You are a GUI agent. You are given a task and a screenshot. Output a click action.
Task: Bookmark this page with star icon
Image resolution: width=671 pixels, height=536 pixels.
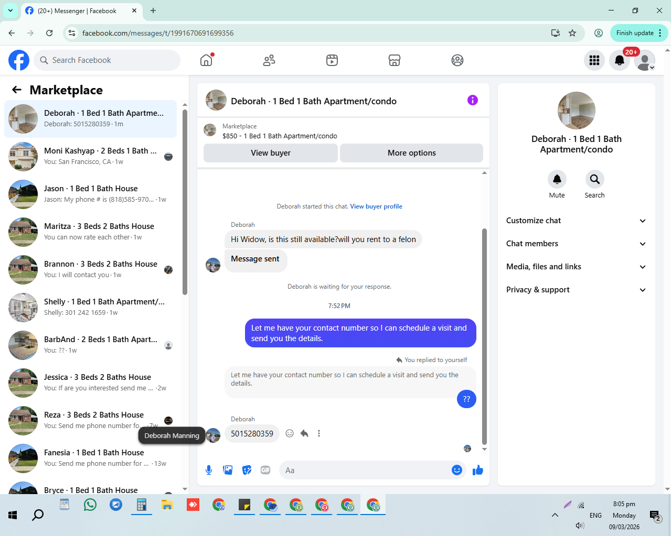point(572,33)
